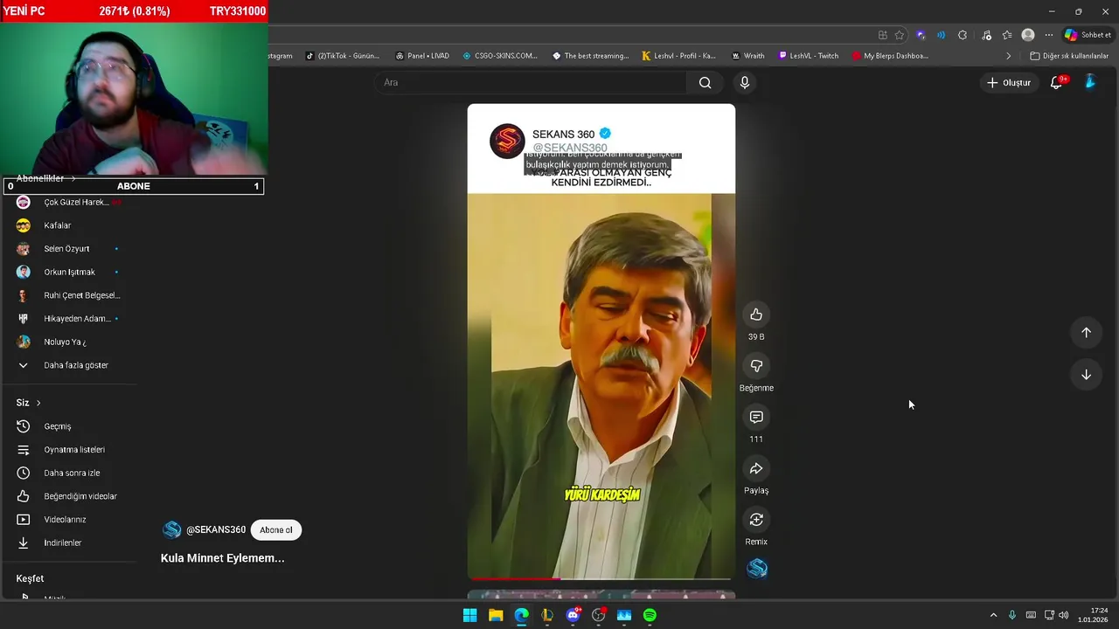Open File Explorer from taskbar

point(496,615)
